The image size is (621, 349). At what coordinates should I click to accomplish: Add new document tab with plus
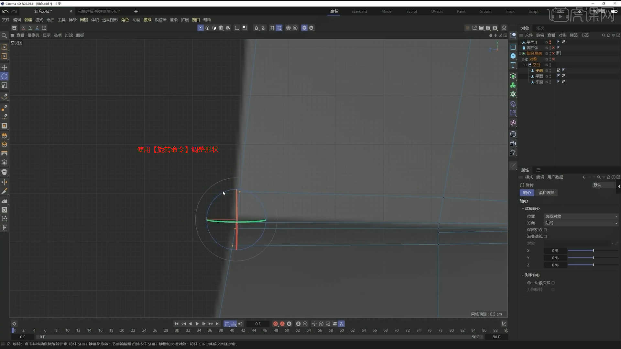pyautogui.click(x=136, y=11)
